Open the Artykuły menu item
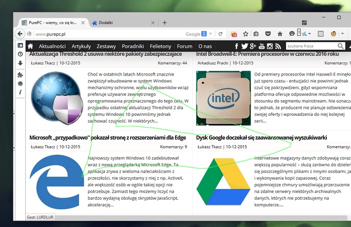This screenshot has height=227, width=351. 81,46
